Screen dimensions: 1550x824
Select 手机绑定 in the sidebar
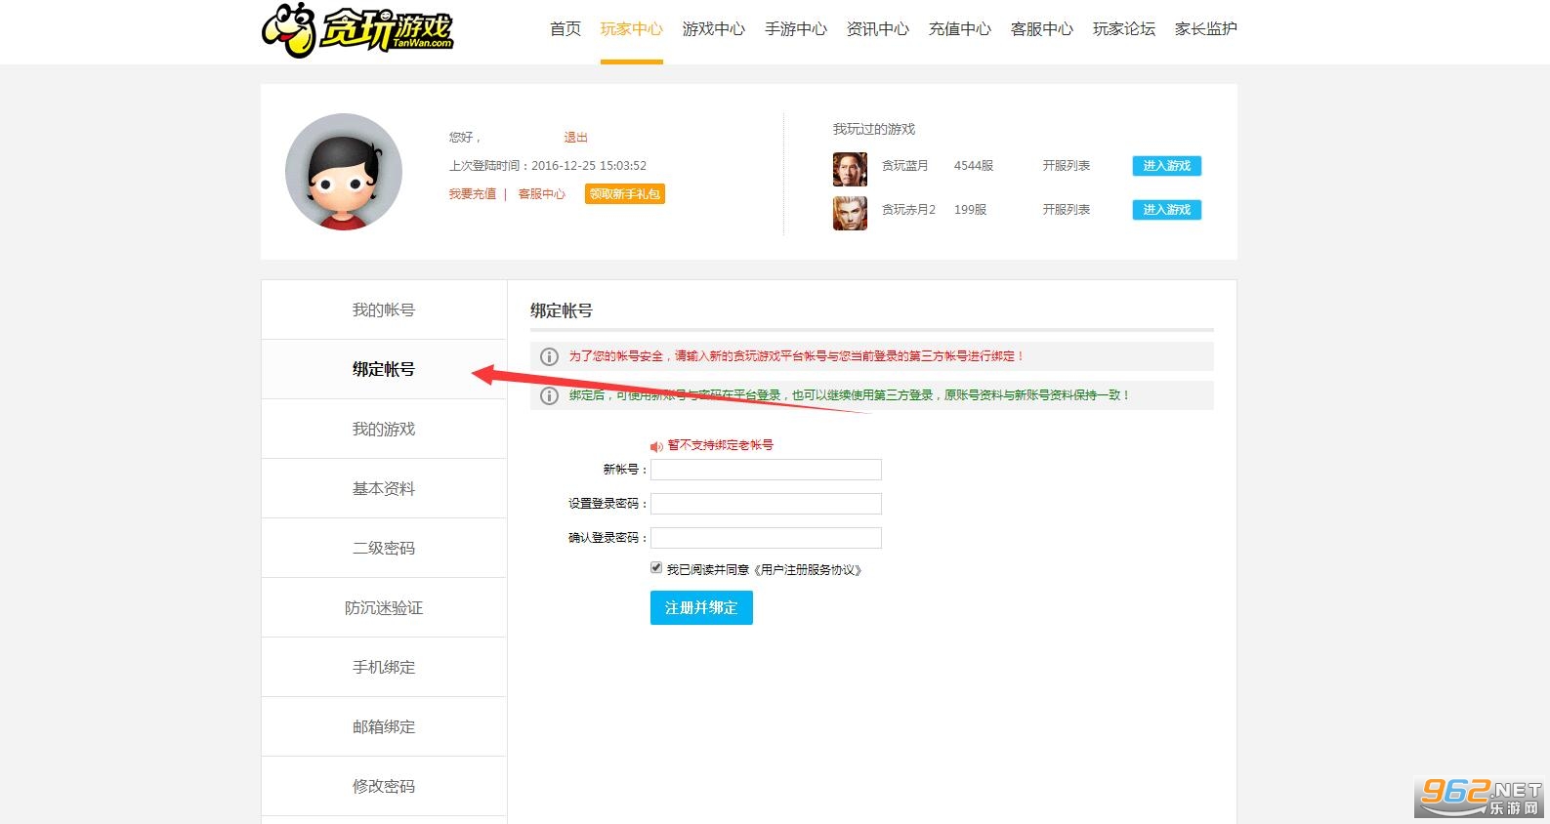click(x=384, y=667)
